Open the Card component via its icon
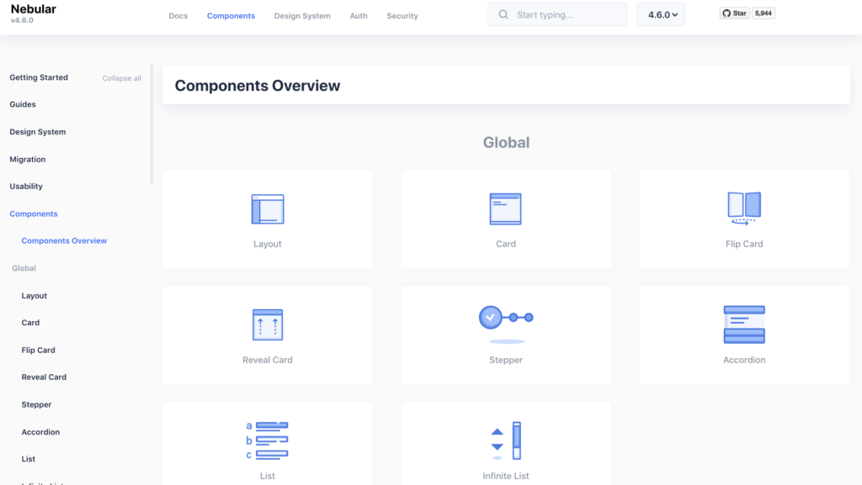Image resolution: width=862 pixels, height=485 pixels. (x=505, y=208)
